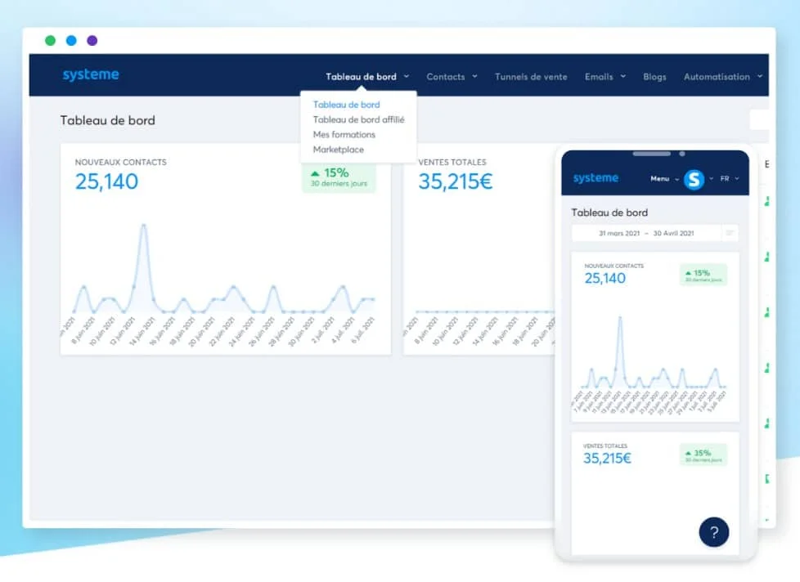Image resolution: width=800 pixels, height=582 pixels.
Task: Open the Blogs page
Action: (654, 77)
